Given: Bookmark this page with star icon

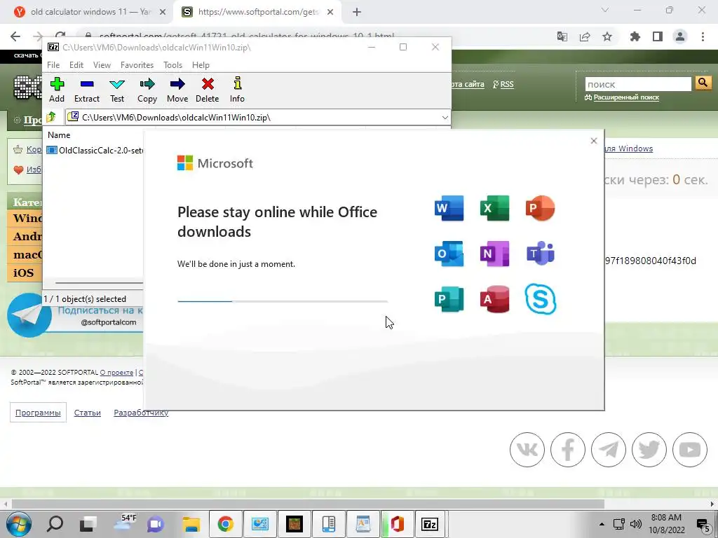Looking at the screenshot, I should 607,36.
